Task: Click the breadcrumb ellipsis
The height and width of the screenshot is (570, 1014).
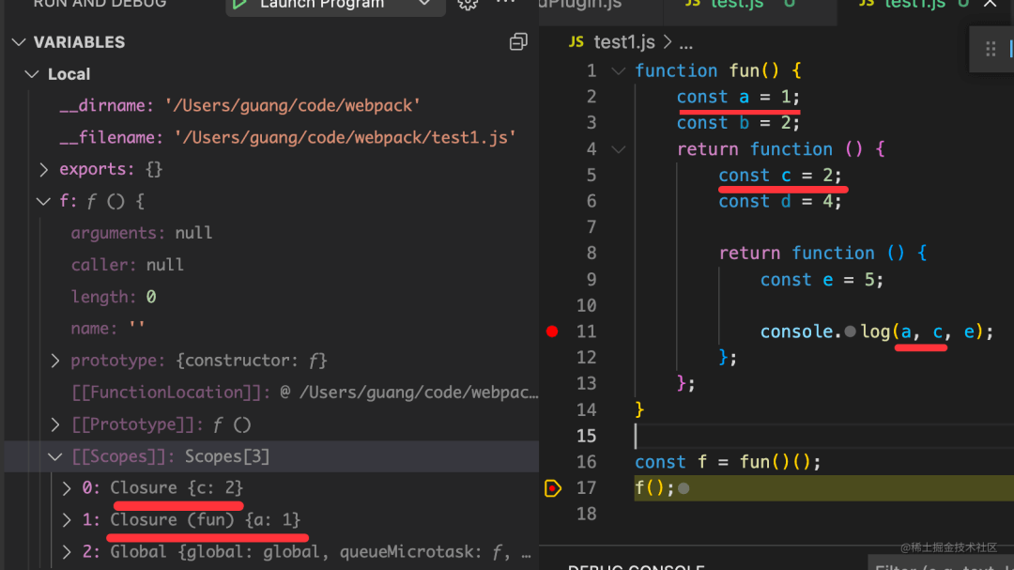Action: tap(686, 43)
